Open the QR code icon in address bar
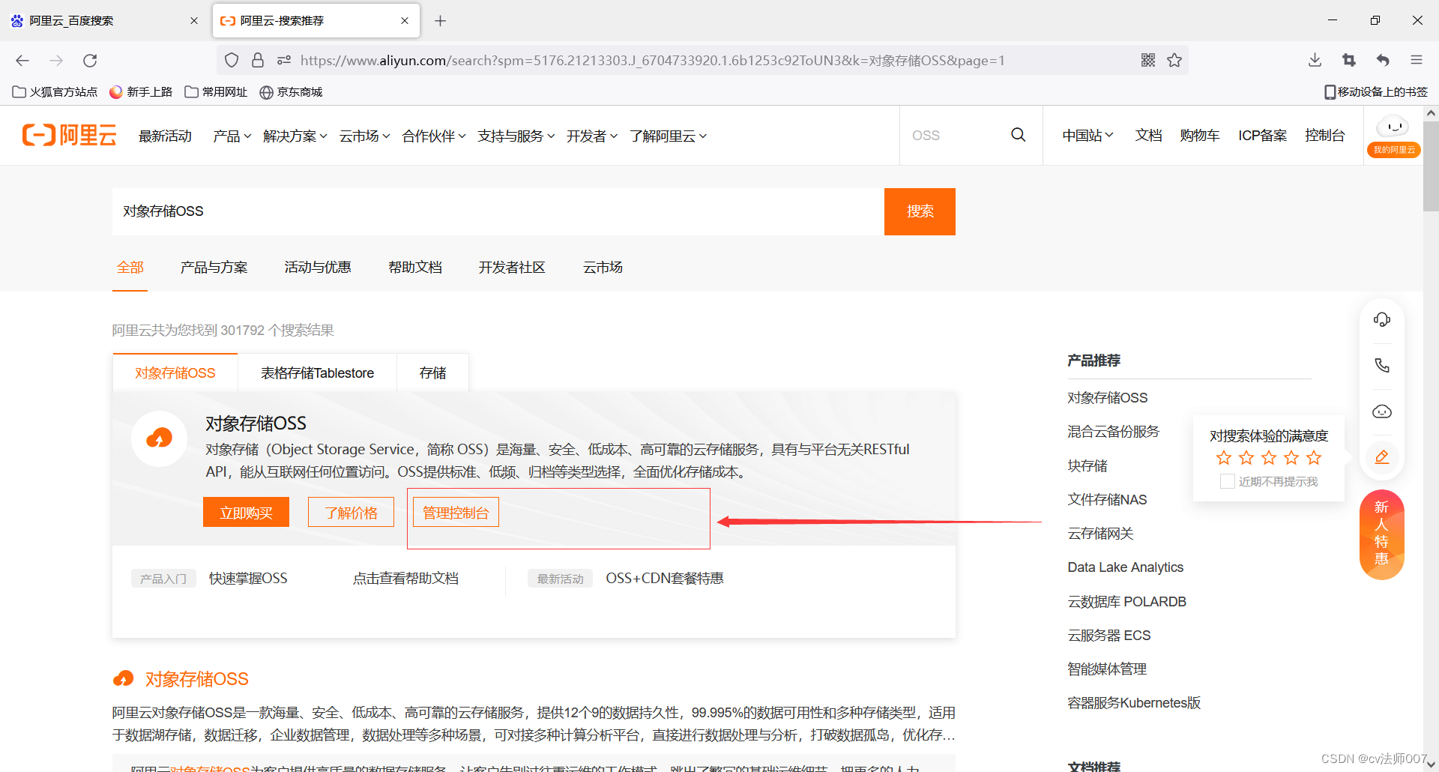 coord(1148,60)
